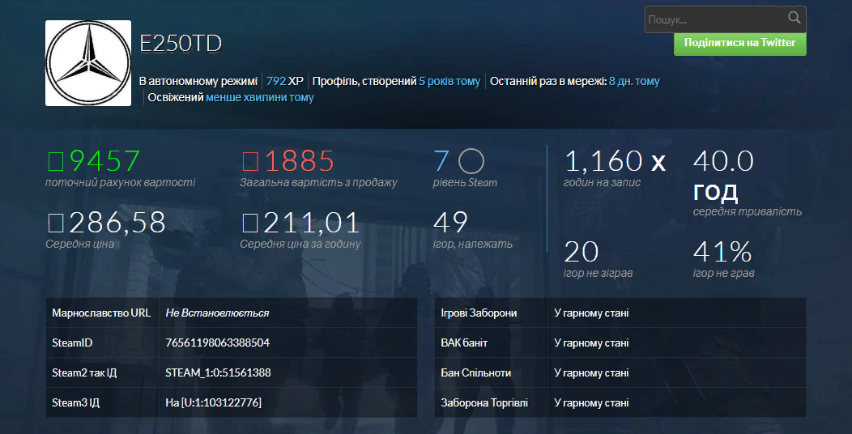Click the 'поточний рахунок вартості' caption
Image resolution: width=852 pixels, height=434 pixels.
(x=120, y=182)
